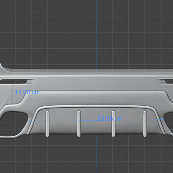Click the rightmost diffuser fin
The image size is (173, 173).
pos(145,124)
